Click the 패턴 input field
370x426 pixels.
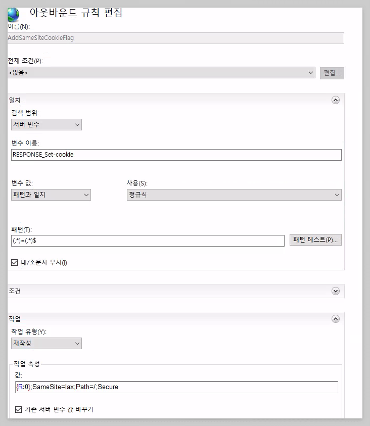tap(148, 241)
